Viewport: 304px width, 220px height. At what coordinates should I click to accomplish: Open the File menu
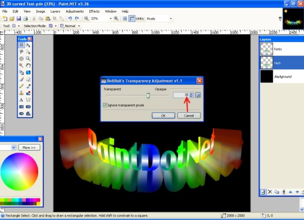pos(5,11)
